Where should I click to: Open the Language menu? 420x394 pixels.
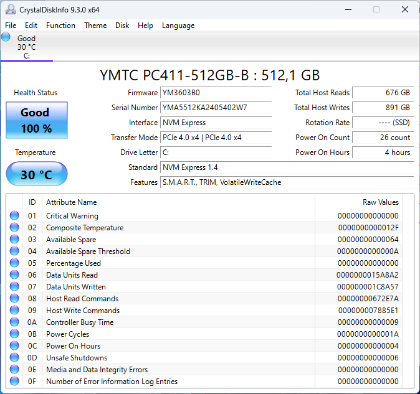click(178, 26)
